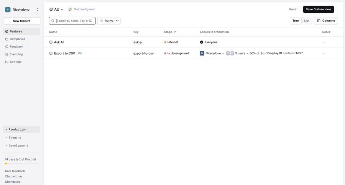Screen dimensions: 345x185
Task: Switch to Tree view
Action: point(296,21)
